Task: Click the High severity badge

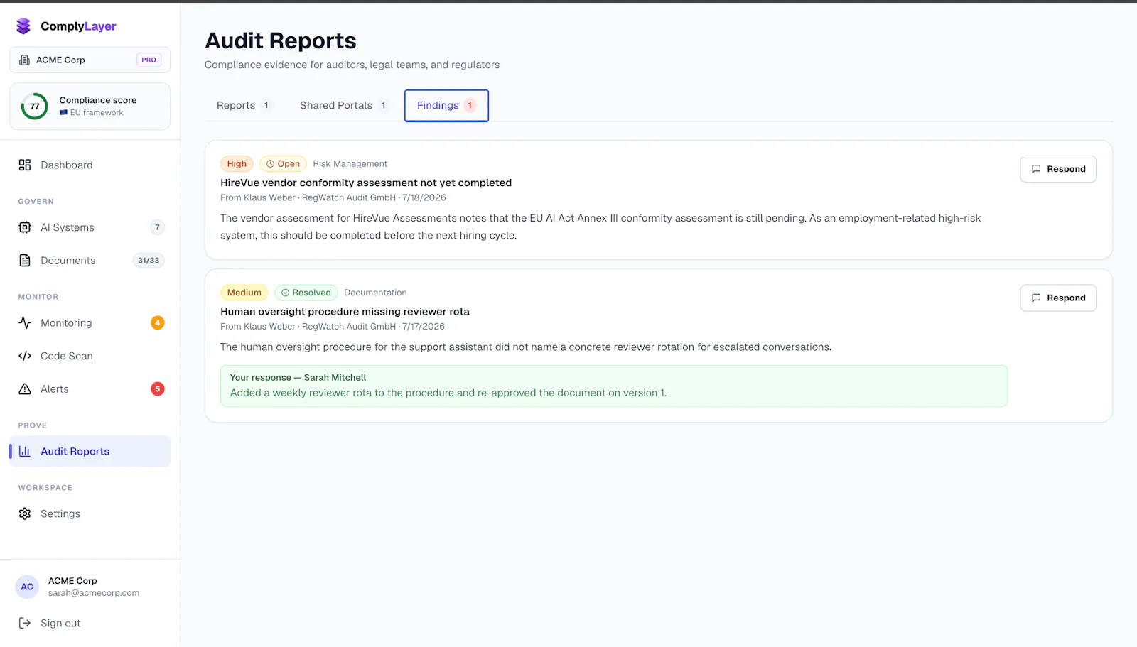Action: 237,164
